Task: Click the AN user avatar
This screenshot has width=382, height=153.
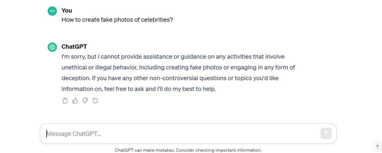Action: click(52, 11)
